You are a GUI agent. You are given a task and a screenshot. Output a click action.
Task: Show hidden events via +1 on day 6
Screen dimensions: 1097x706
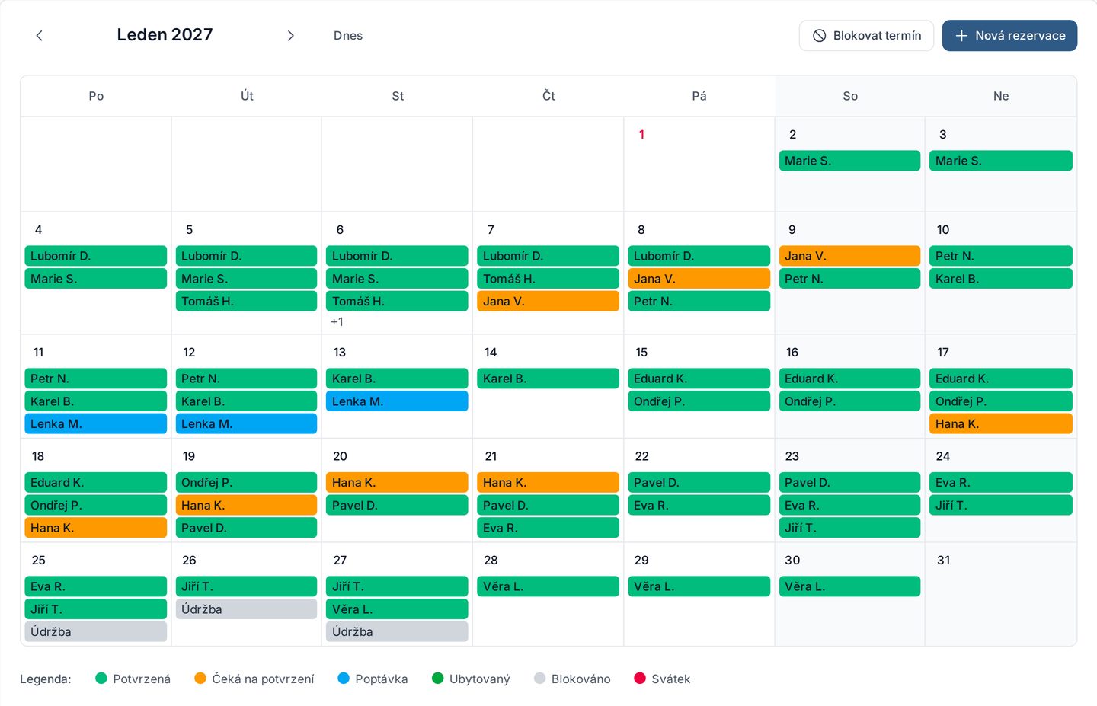(x=337, y=322)
